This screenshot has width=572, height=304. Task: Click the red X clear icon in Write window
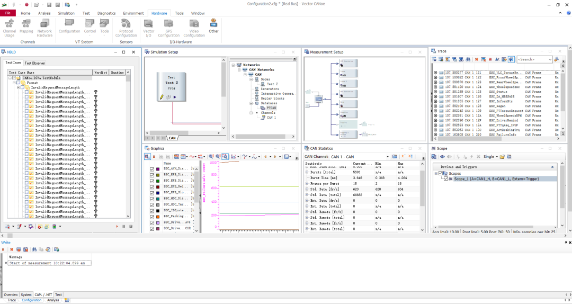tap(12, 249)
